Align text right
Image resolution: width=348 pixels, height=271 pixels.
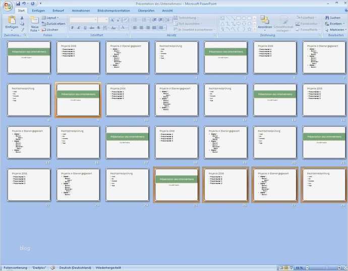coord(148,28)
